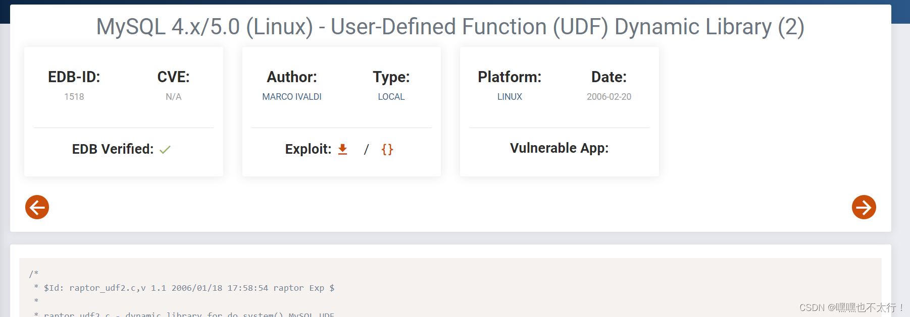Click the Exploit label

(308, 149)
